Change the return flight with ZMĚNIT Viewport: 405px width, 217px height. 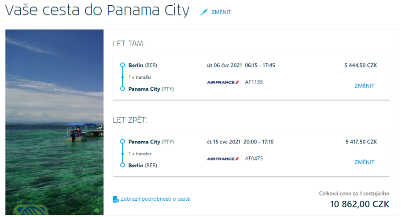click(364, 162)
